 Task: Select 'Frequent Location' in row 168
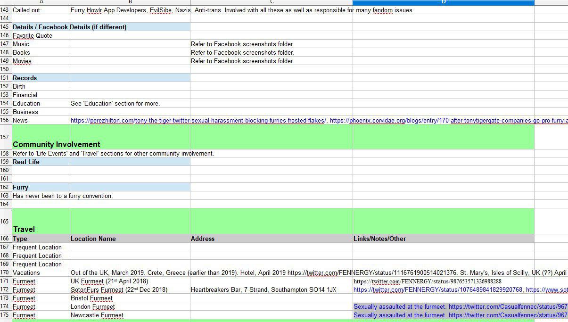click(x=41, y=256)
